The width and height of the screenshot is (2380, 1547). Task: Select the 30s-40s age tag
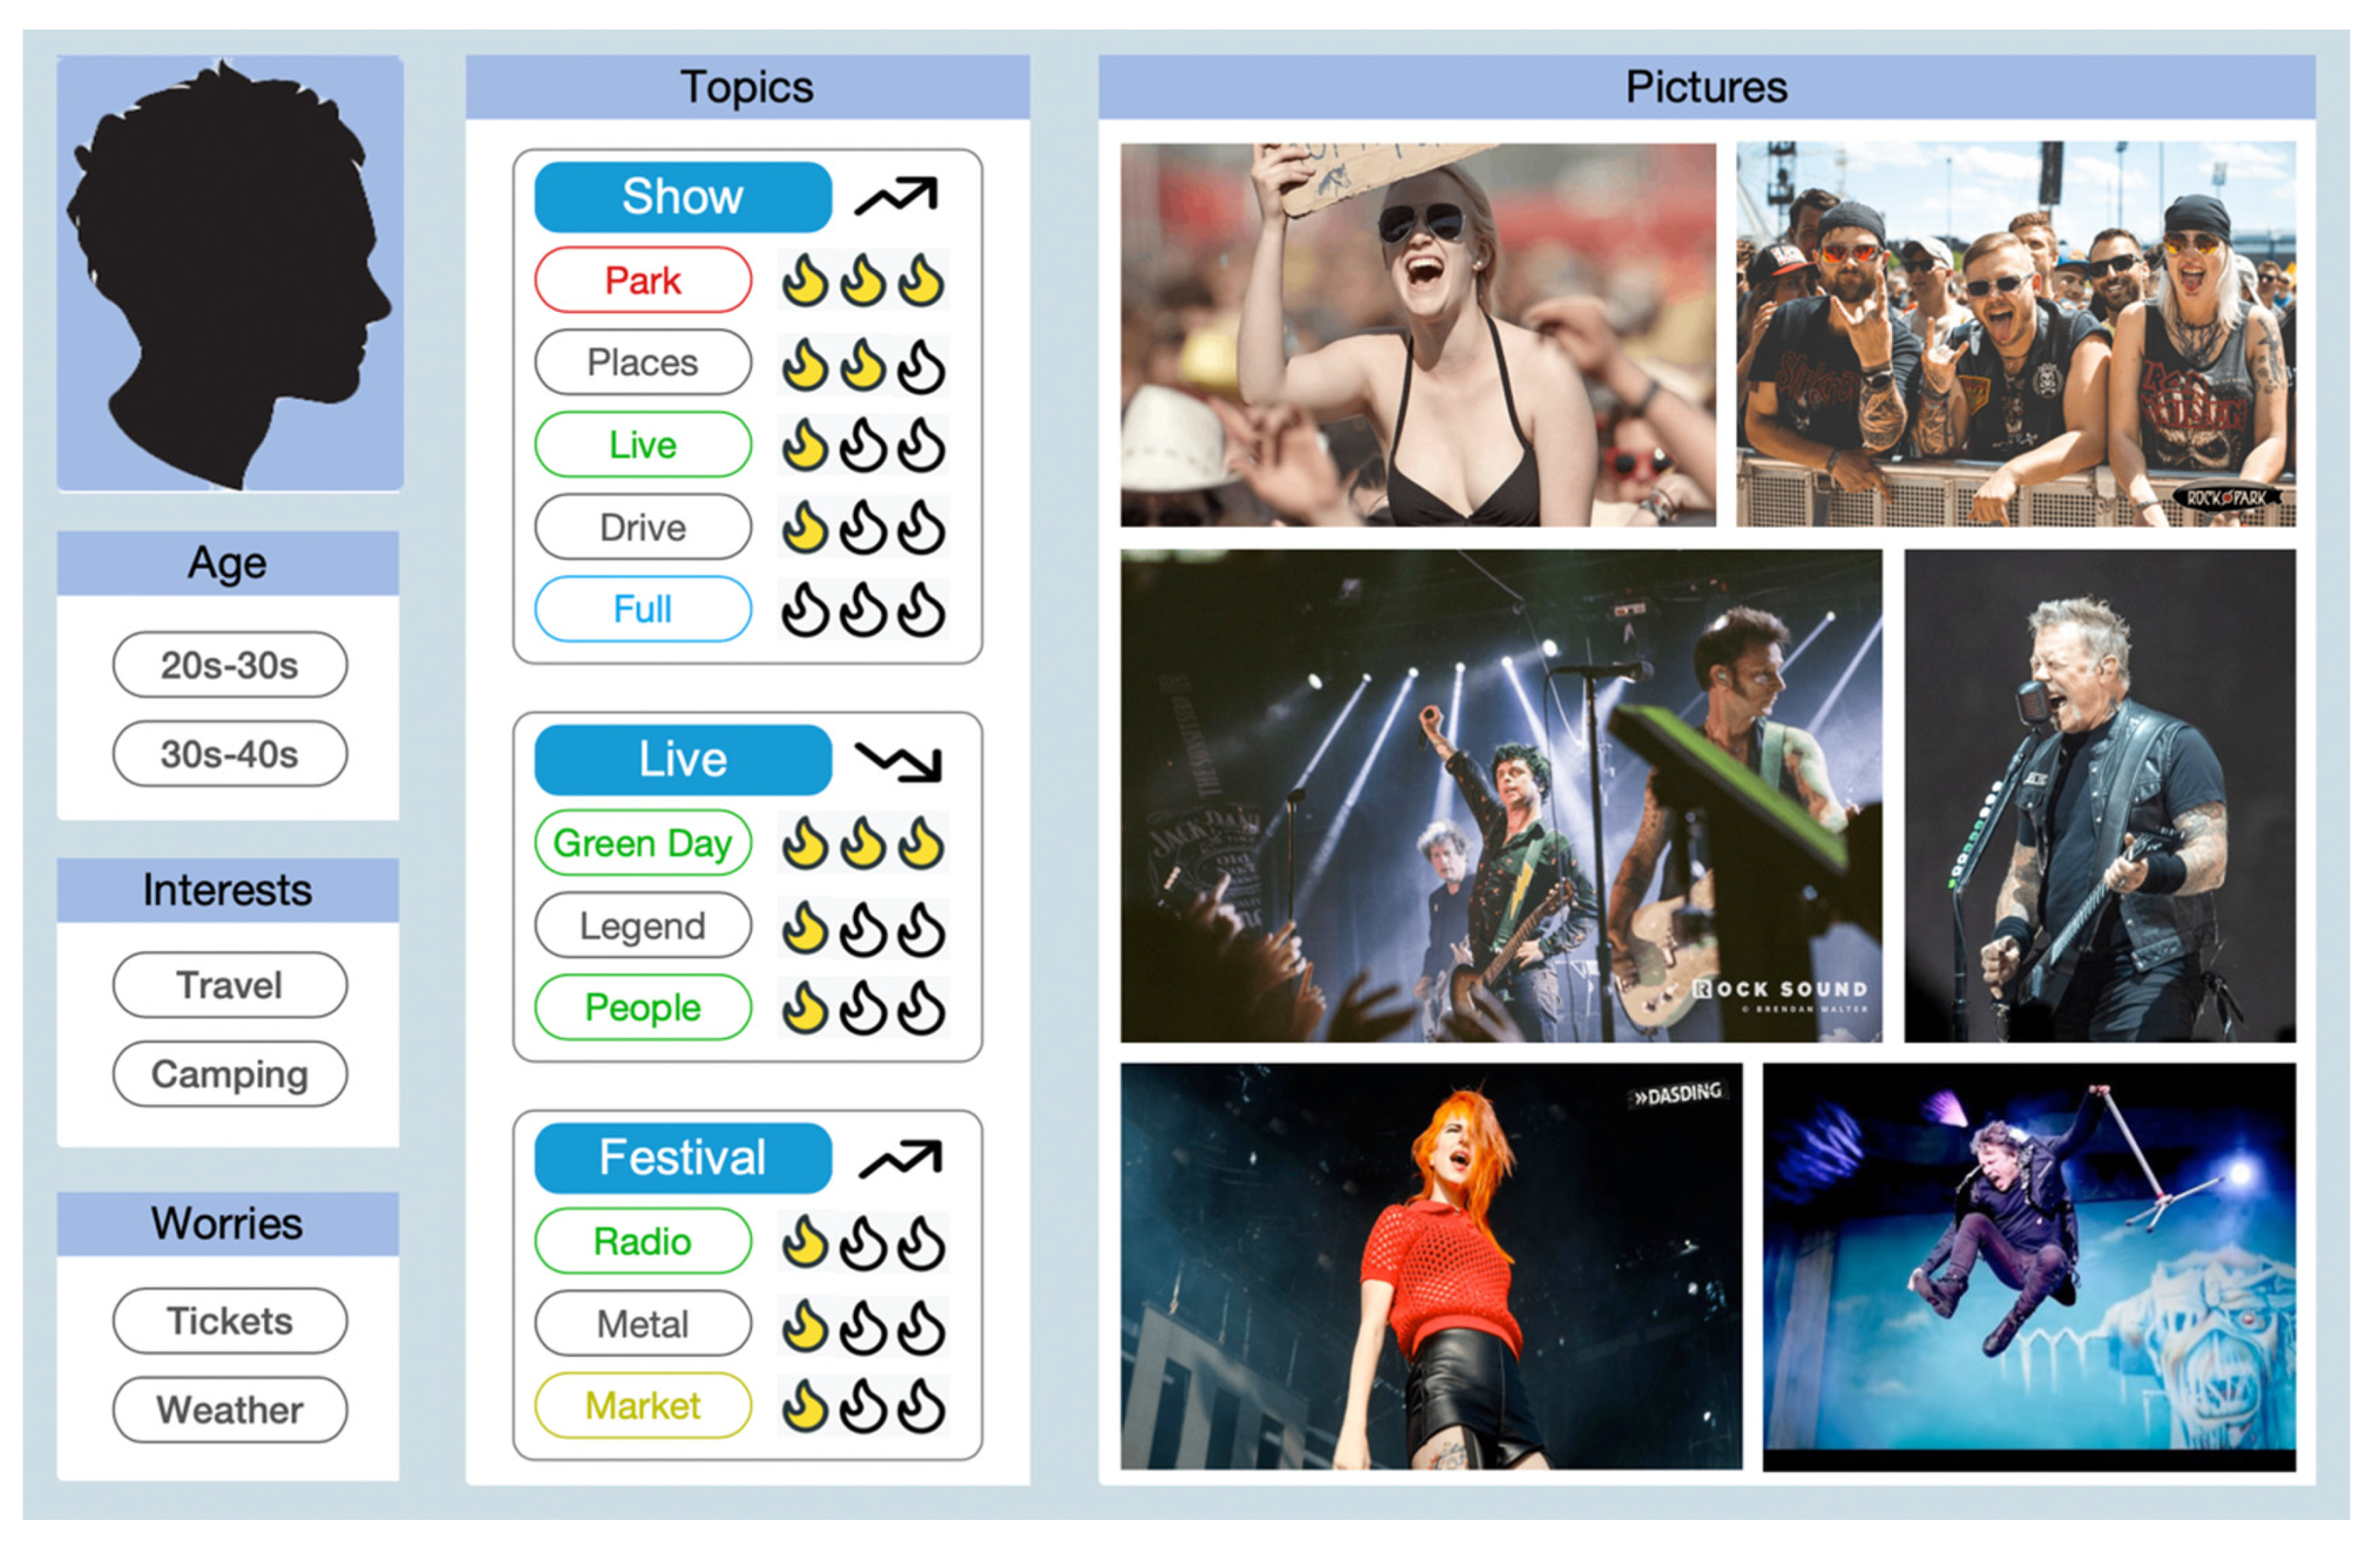230,754
